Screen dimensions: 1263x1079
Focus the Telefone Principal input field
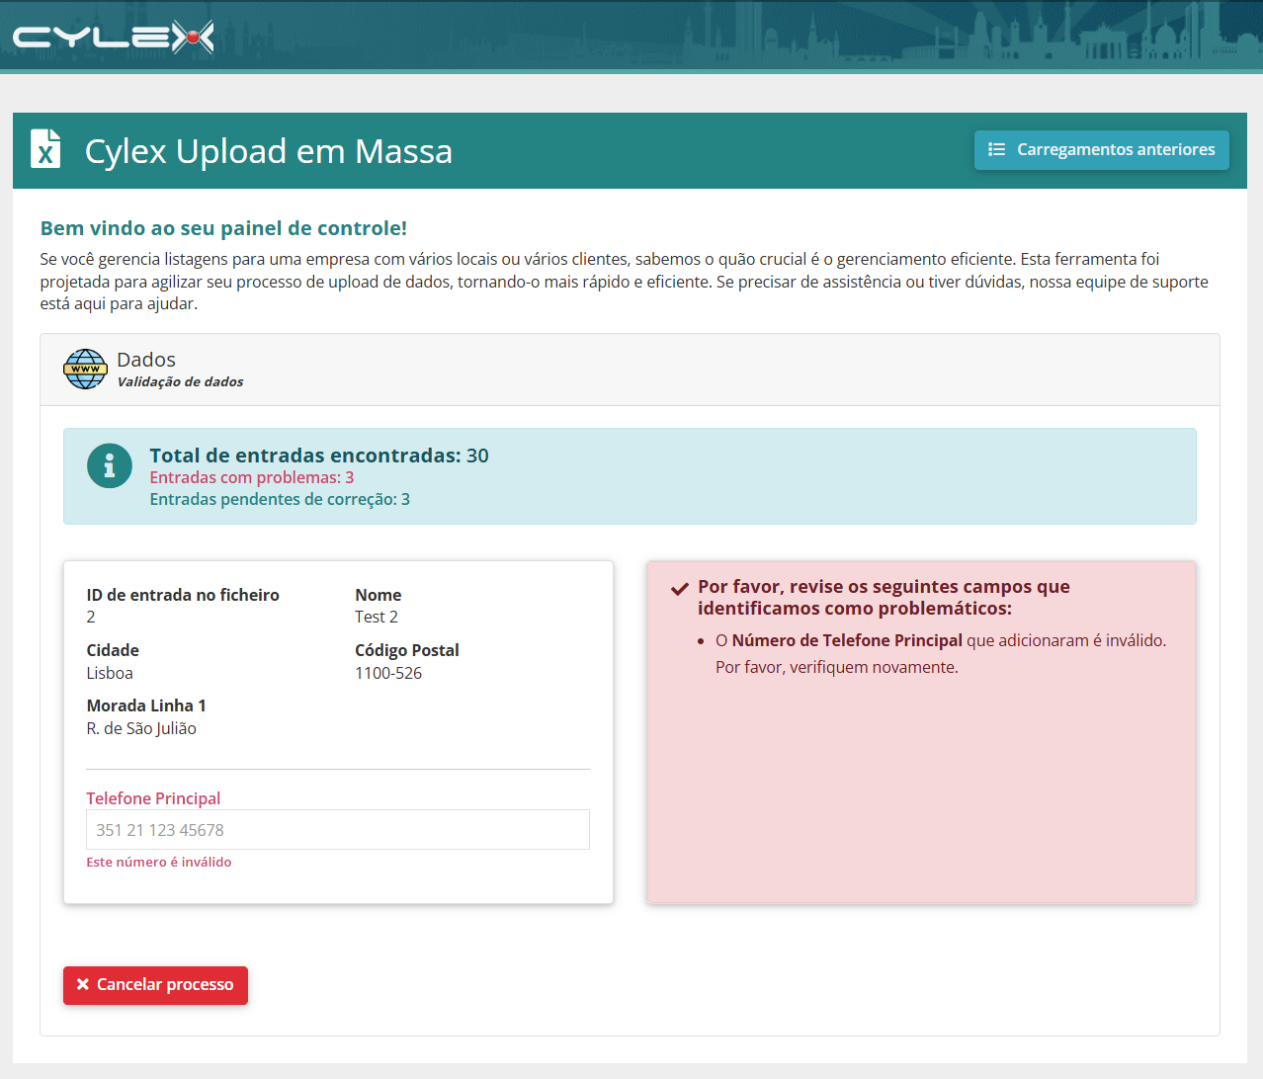pyautogui.click(x=338, y=830)
